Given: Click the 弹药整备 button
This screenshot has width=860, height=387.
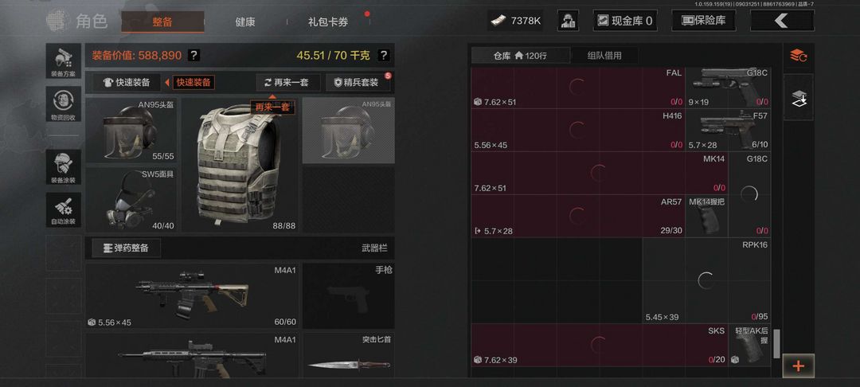Looking at the screenshot, I should click(x=126, y=248).
